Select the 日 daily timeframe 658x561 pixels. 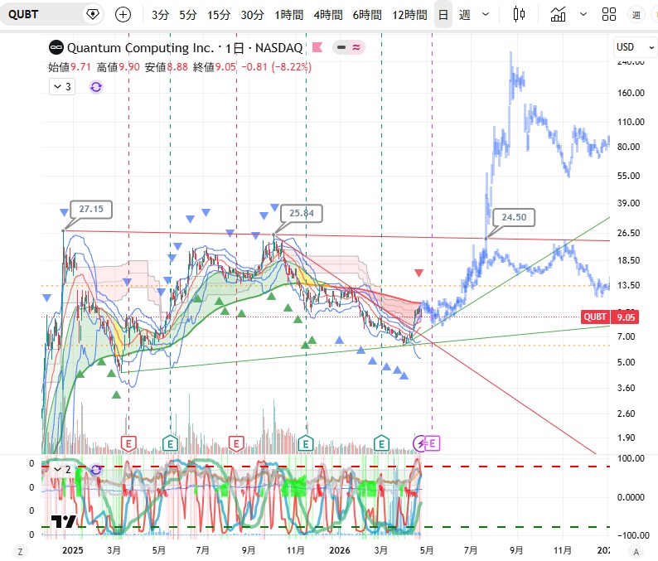(x=443, y=15)
